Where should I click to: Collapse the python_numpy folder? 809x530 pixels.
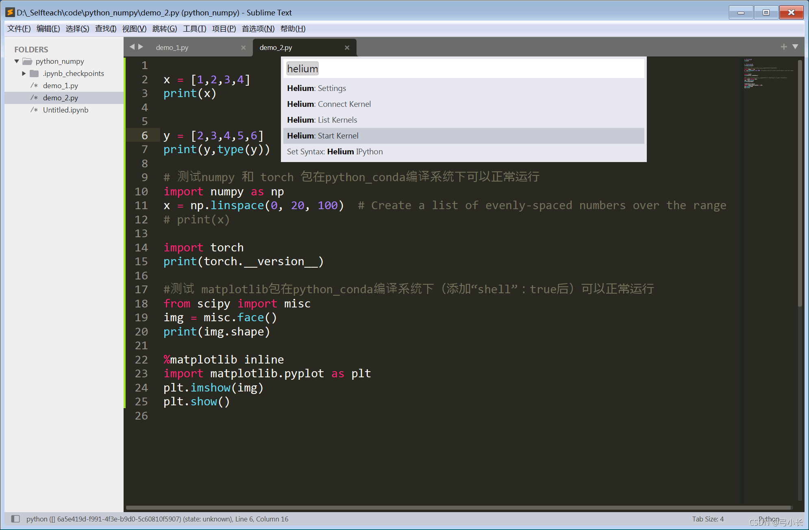point(17,61)
